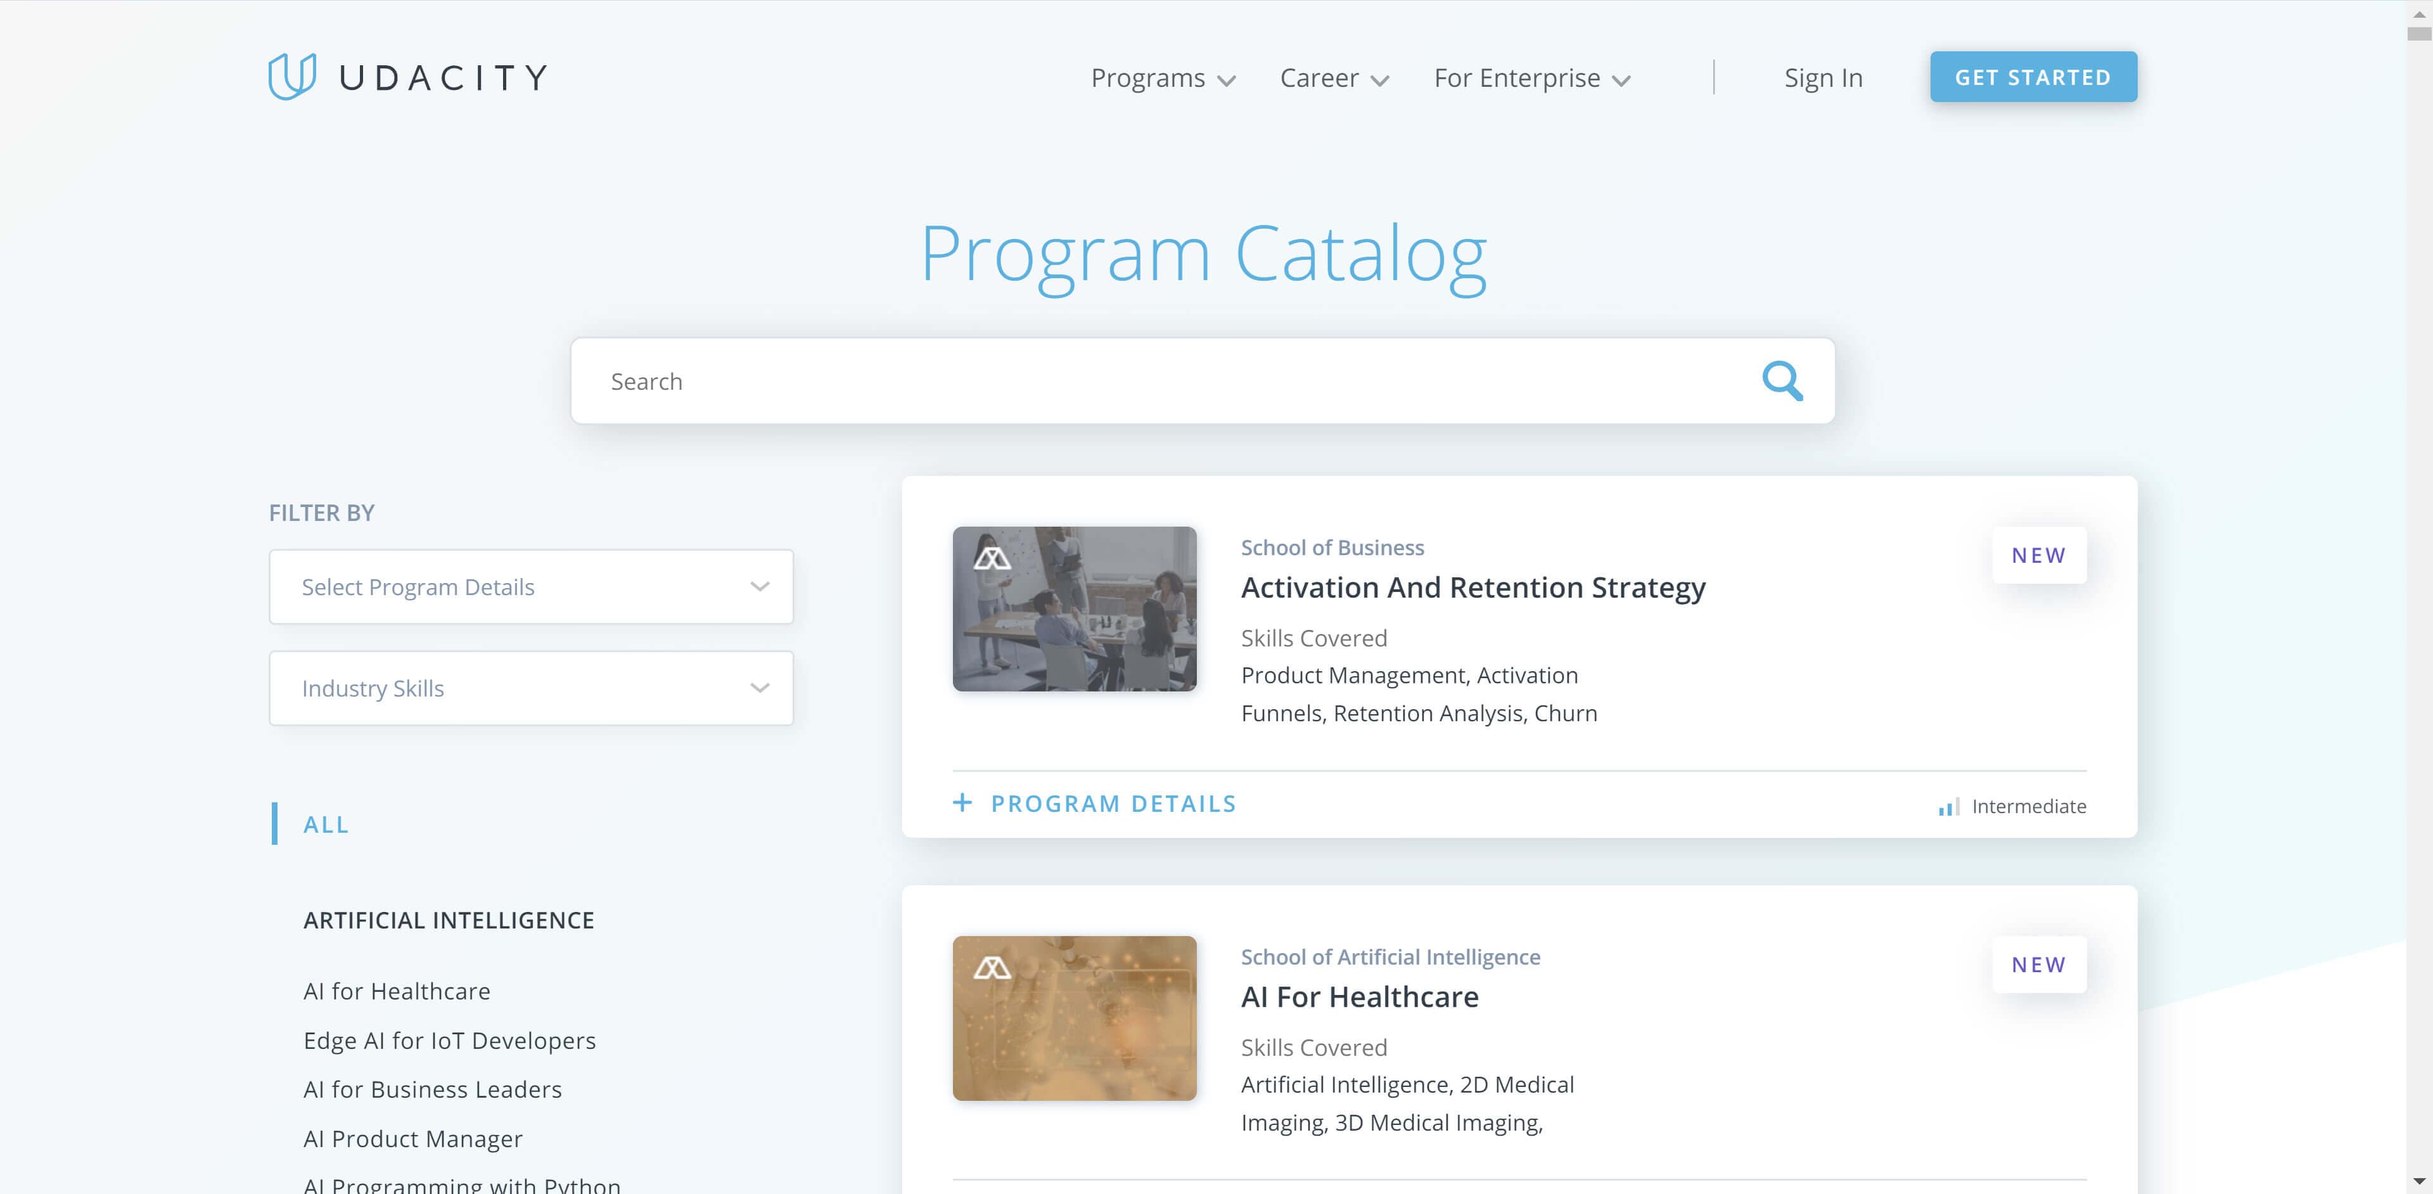Open the Career menu

1330,77
